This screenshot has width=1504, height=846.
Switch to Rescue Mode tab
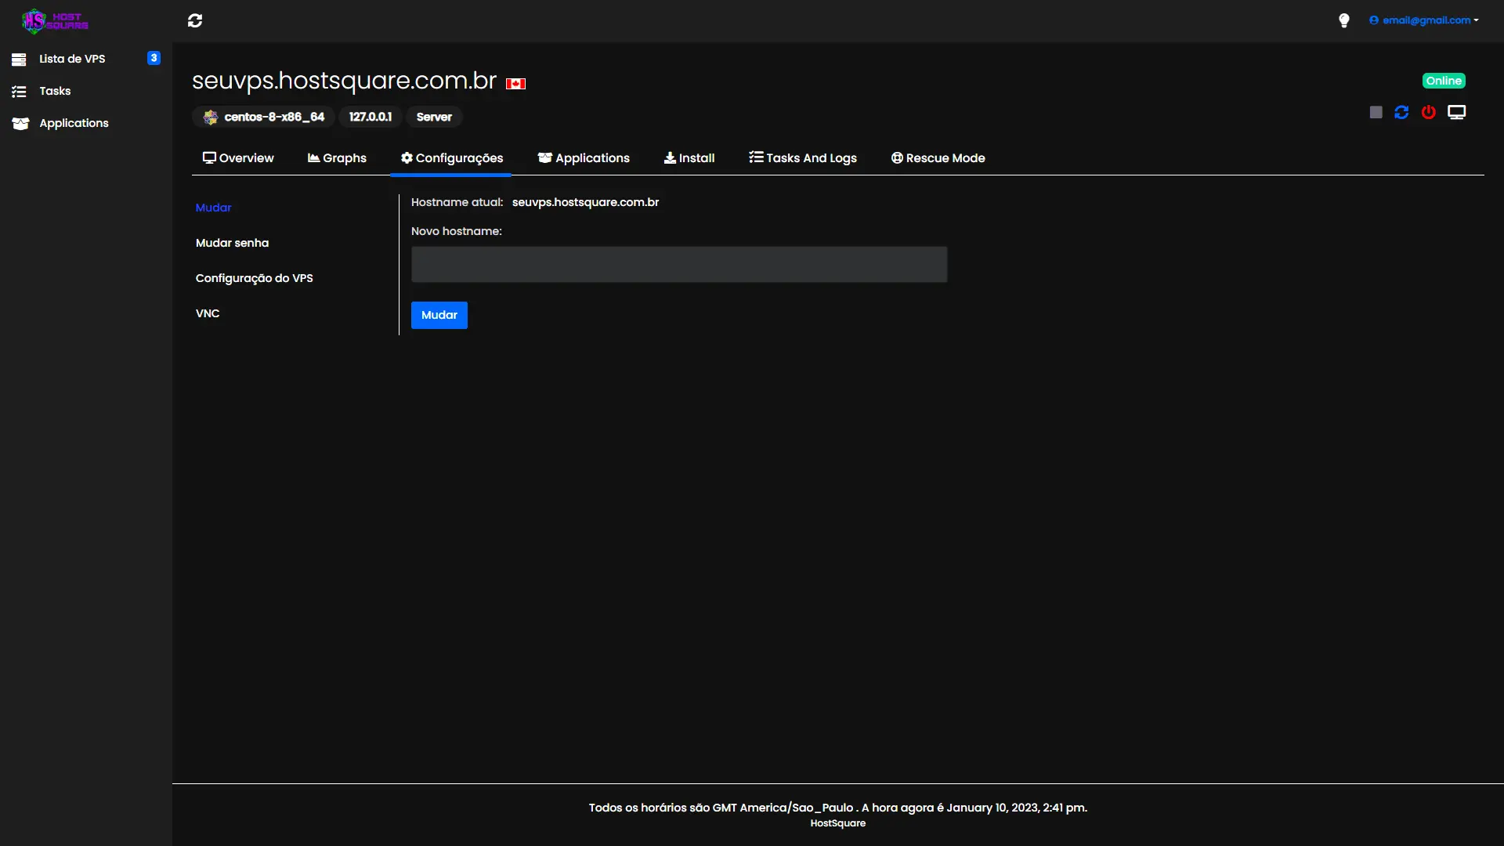point(938,157)
